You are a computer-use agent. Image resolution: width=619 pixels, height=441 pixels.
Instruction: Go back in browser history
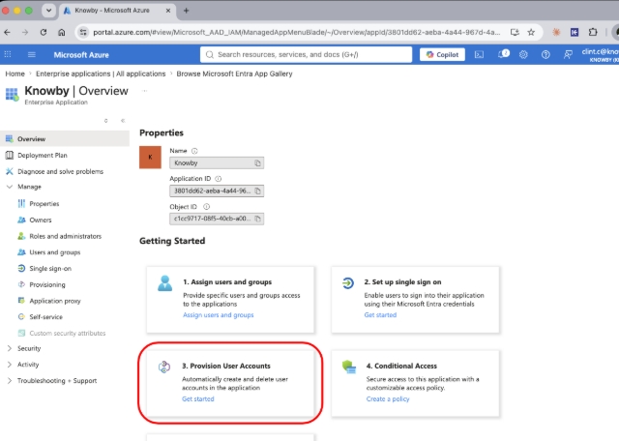pyautogui.click(x=8, y=32)
